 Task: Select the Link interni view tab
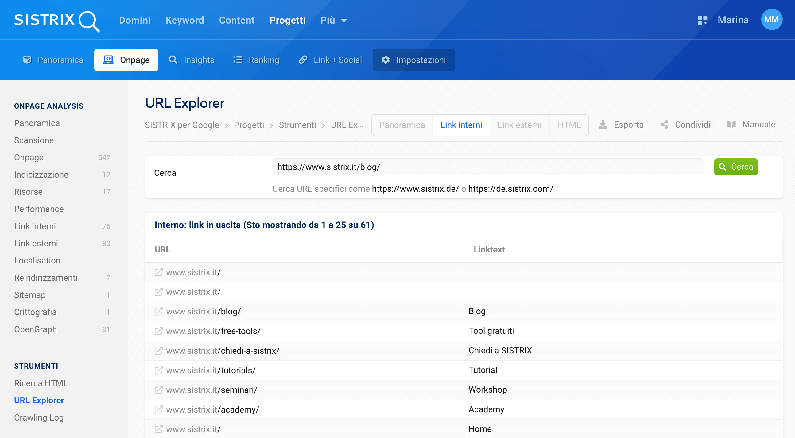click(x=461, y=125)
